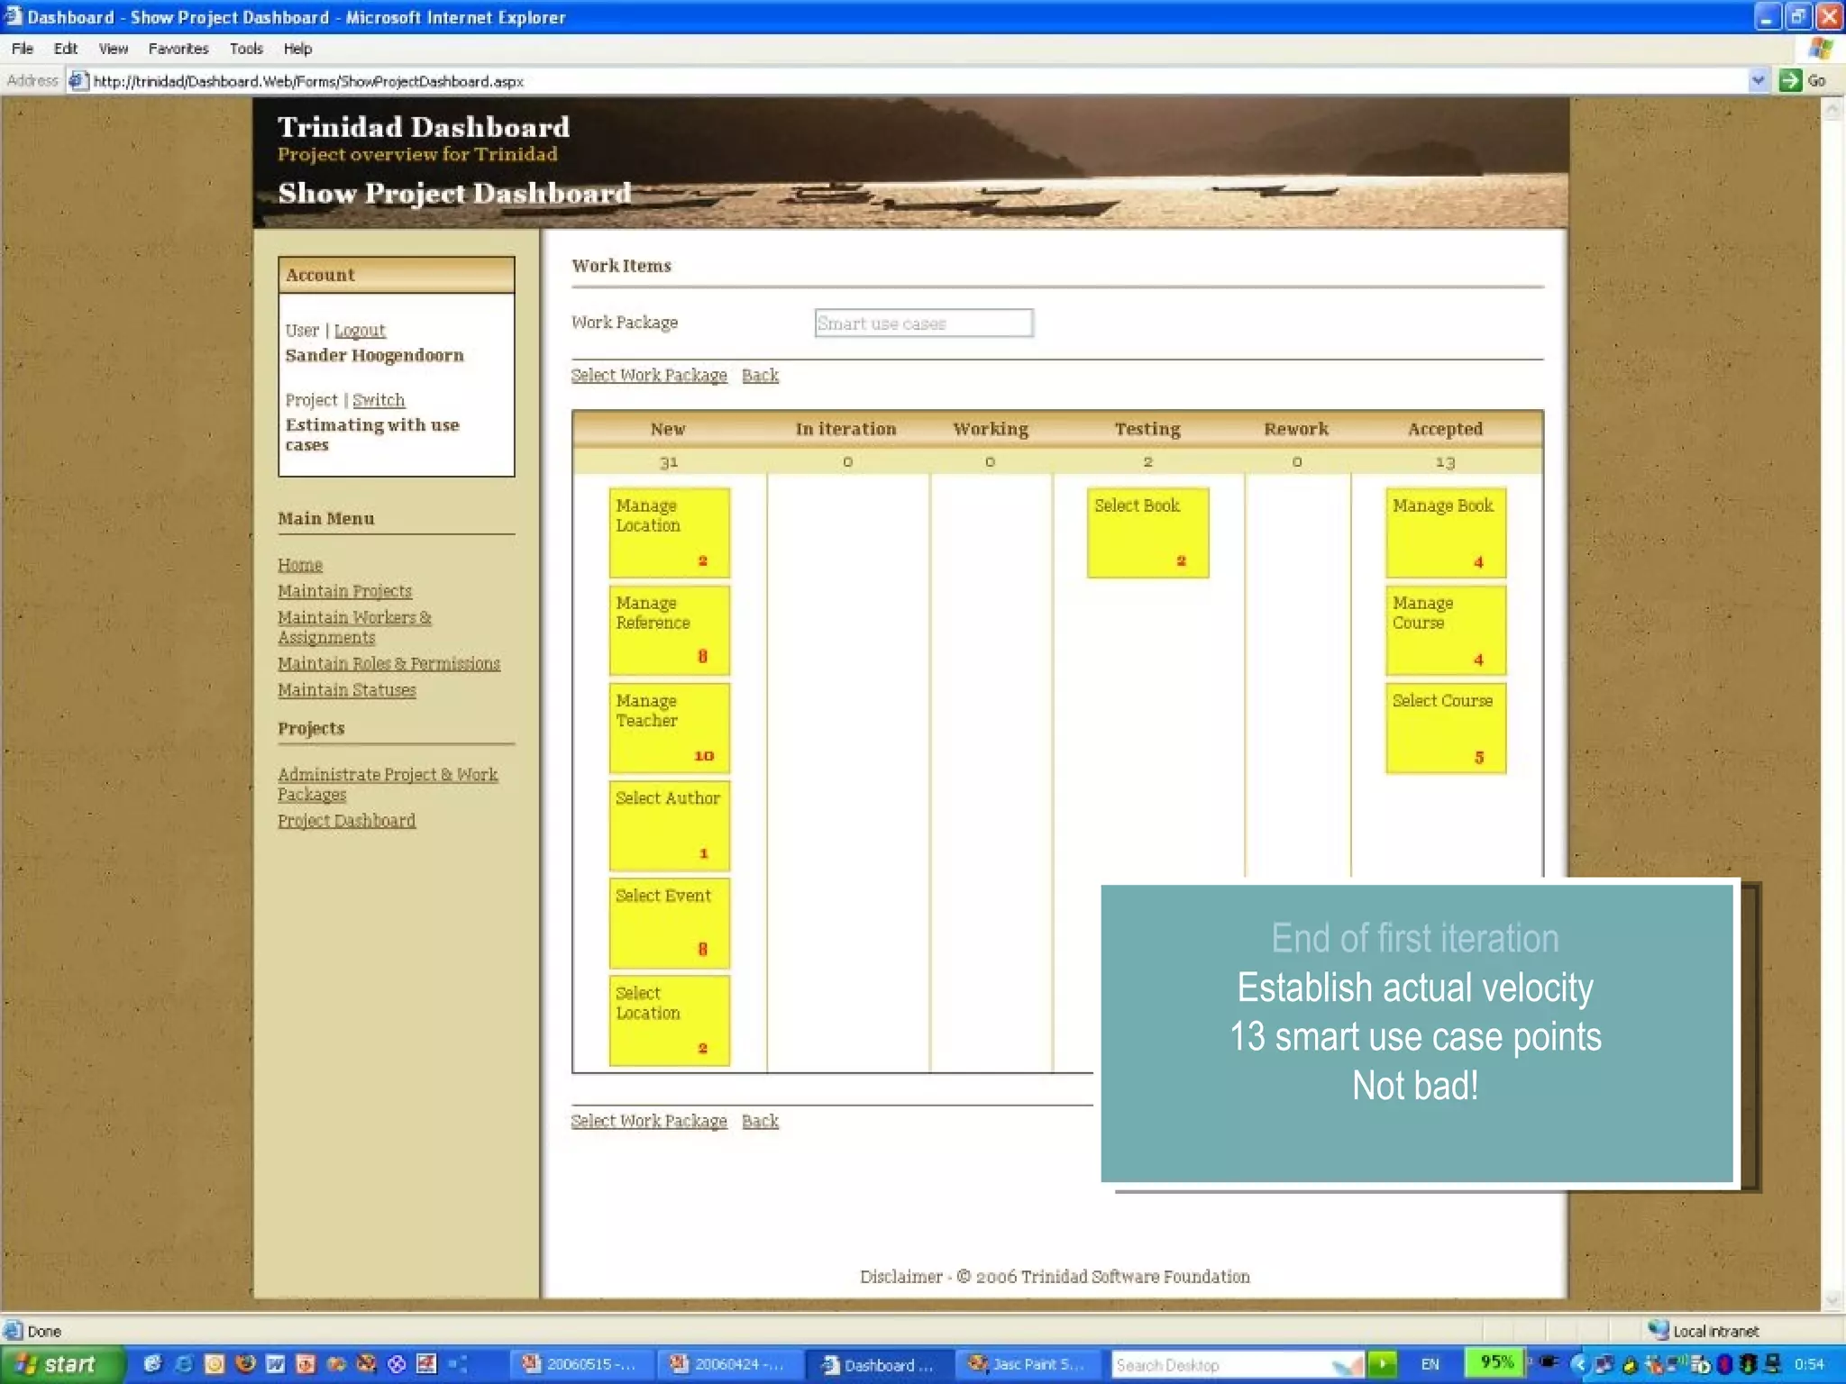Click the page scrollbar up arrow
1846x1384 pixels.
tap(1832, 110)
